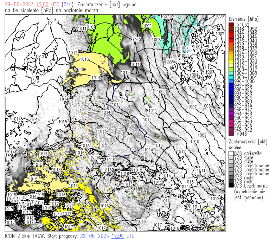Screen dimensions: 270x240
Task: Pick the 996-1000 hPa legend color
Action: click(231, 80)
